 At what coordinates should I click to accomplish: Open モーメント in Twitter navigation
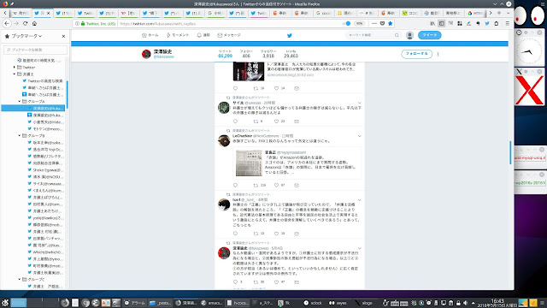178,35
